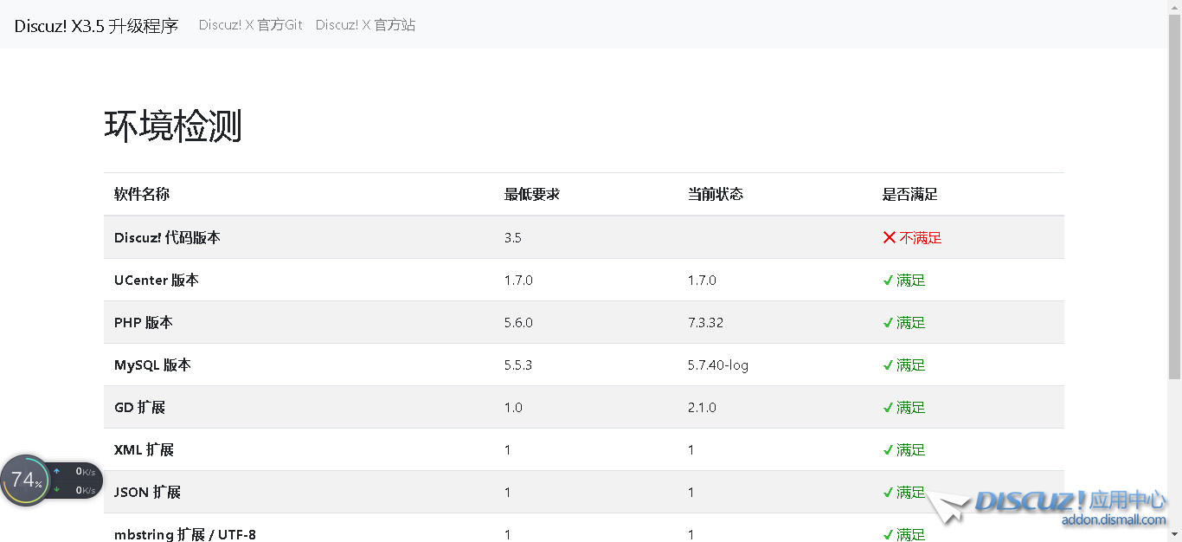
Task: Click the GD minimum requirement 1.0
Action: 513,407
